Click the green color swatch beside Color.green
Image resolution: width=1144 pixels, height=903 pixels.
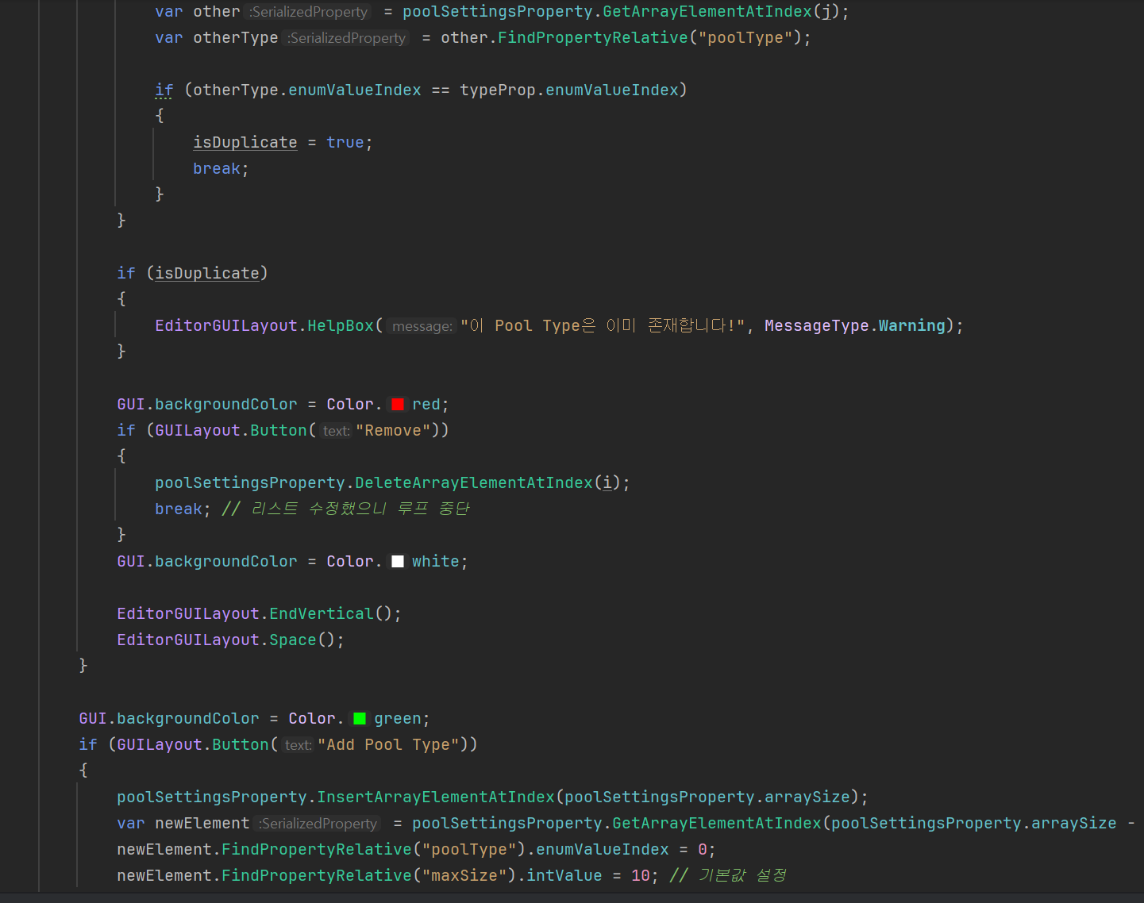[360, 719]
